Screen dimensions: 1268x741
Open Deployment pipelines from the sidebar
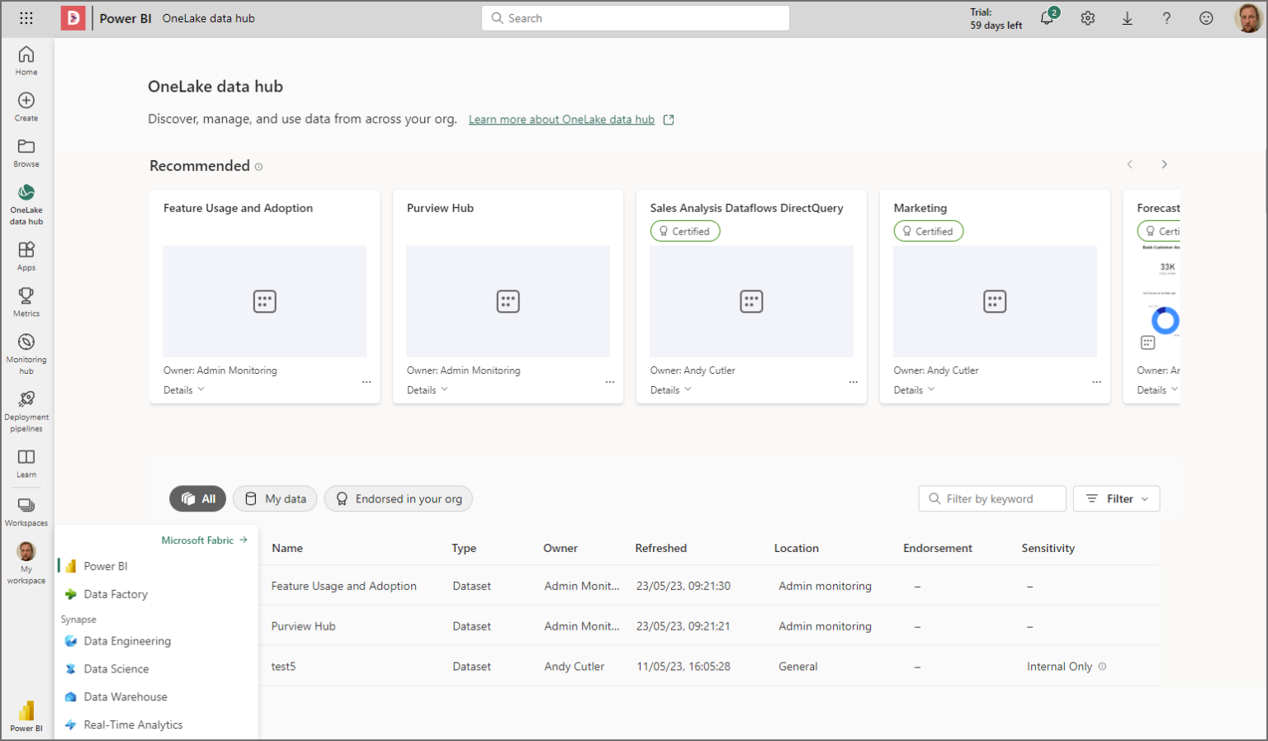[26, 410]
